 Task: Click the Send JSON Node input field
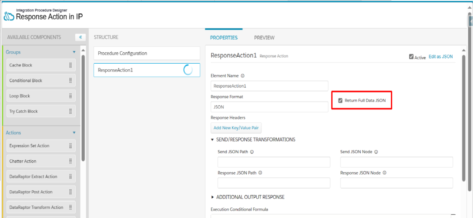[x=397, y=162]
